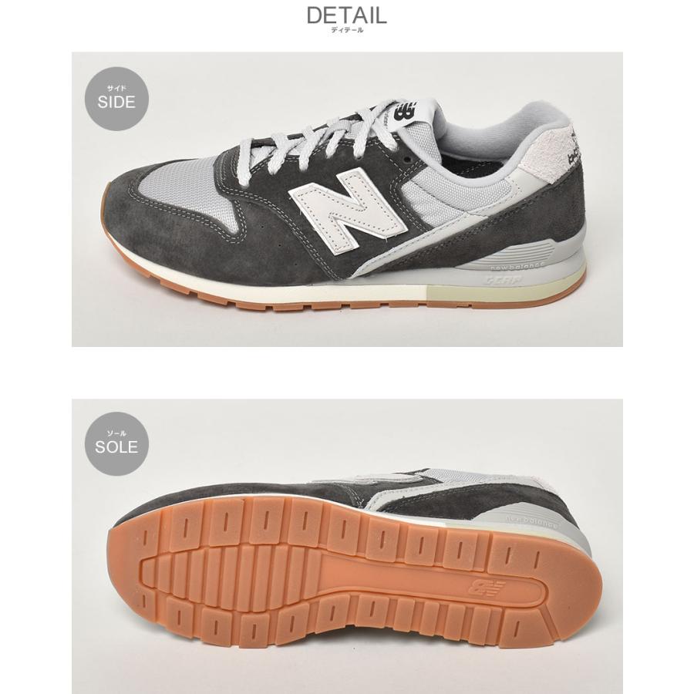This screenshot has height=694, width=694.
Task: Click the ディテール subtitle under DETAIL
Action: pyautogui.click(x=347, y=30)
